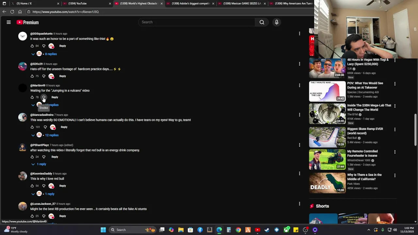Screen dimensions: 418x235
Task: Switch to Why Americans Are Turning tab
Action: [x=292, y=3]
